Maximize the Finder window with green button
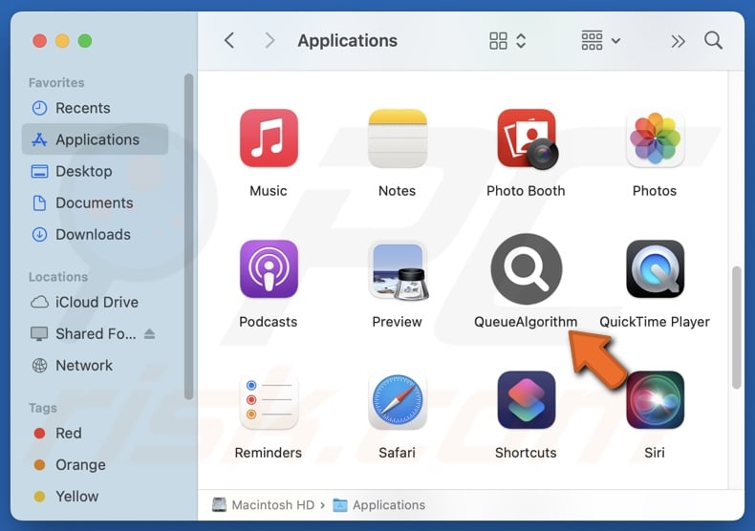 coord(85,41)
